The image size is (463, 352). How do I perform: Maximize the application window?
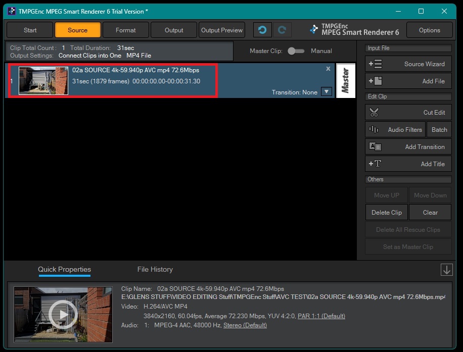point(421,11)
